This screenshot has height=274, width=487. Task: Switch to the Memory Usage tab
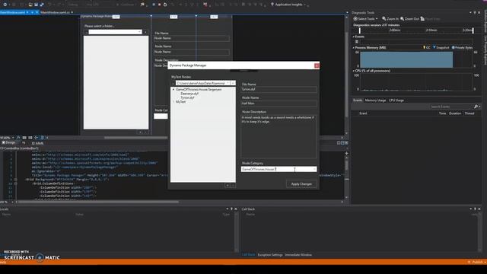(x=375, y=100)
